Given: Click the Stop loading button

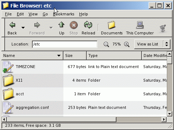Looking at the screenshot, I should [74, 28].
